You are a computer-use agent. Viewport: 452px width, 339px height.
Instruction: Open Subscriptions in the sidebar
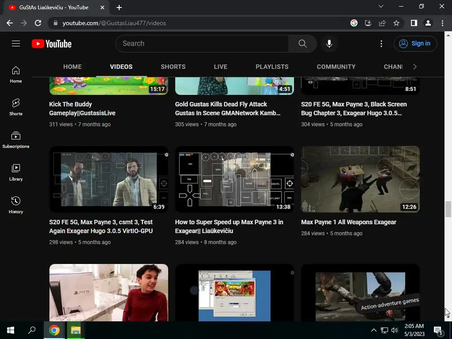(16, 140)
